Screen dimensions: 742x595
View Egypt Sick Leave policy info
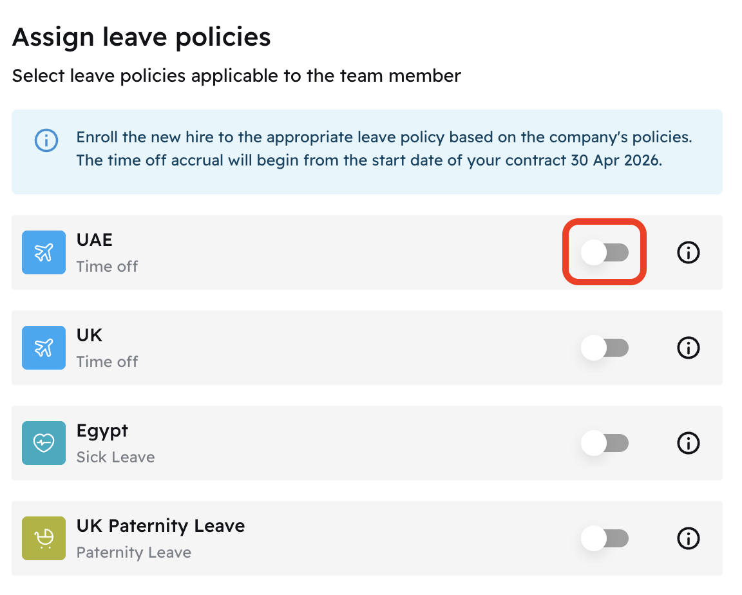pos(689,443)
